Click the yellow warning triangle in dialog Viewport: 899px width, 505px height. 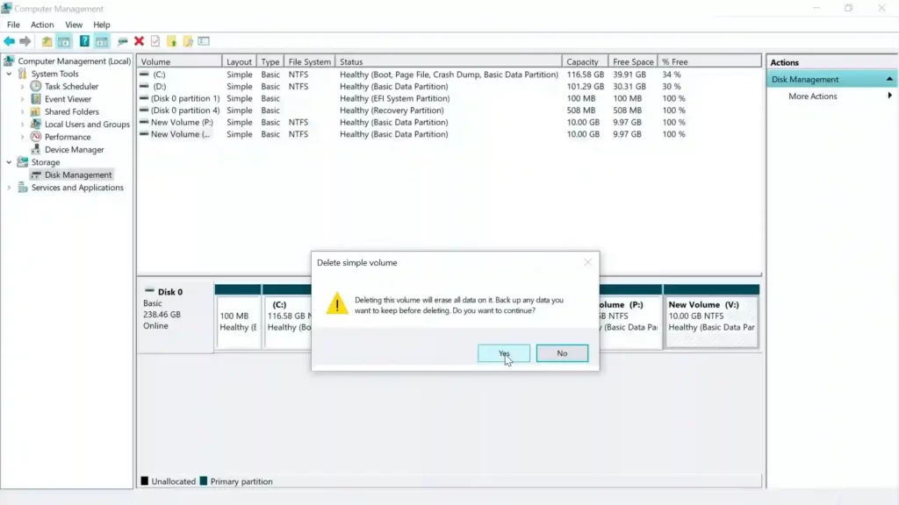pyautogui.click(x=337, y=303)
